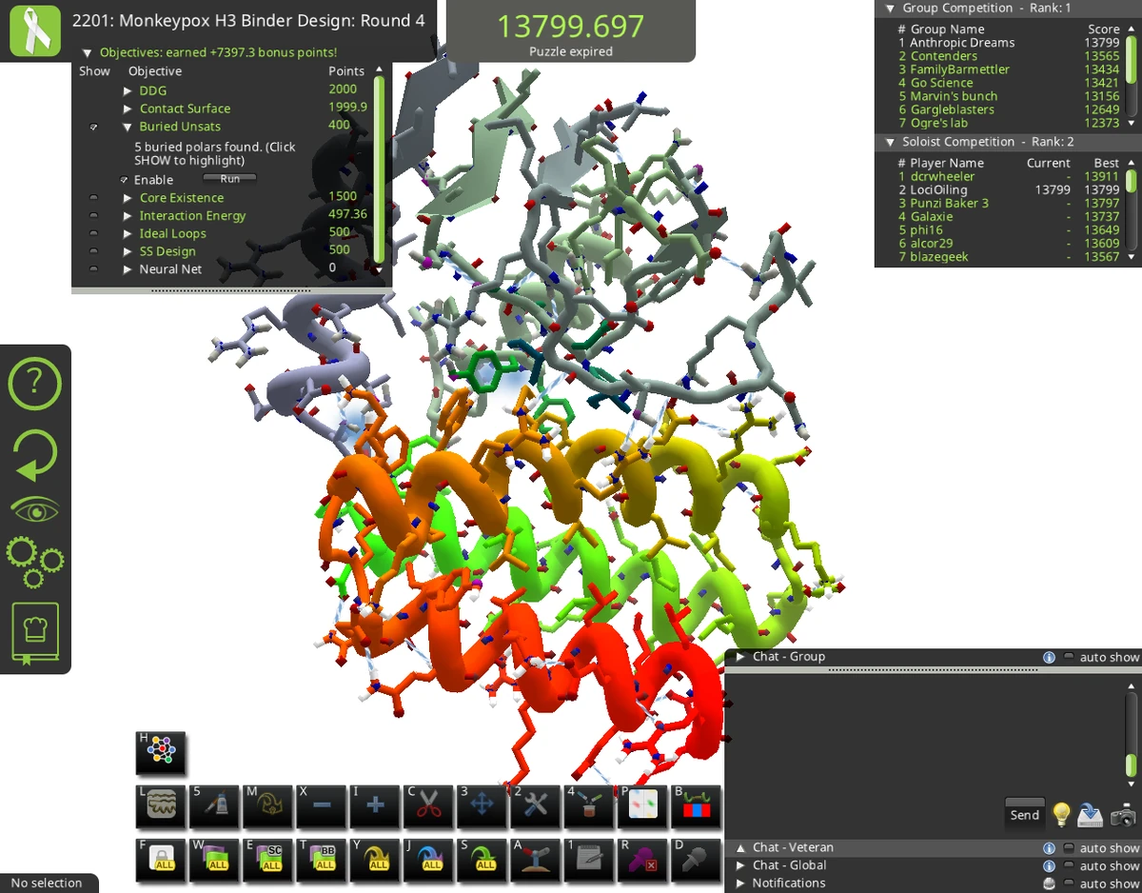The image size is (1142, 893).
Task: Select the Shake All tool
Action: coord(482,860)
